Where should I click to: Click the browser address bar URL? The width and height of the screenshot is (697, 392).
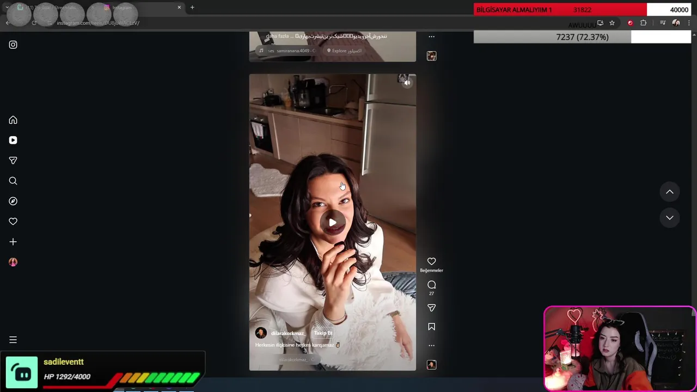98,23
